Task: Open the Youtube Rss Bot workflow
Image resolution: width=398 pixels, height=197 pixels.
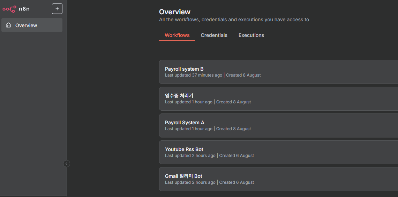Action: coord(184,149)
